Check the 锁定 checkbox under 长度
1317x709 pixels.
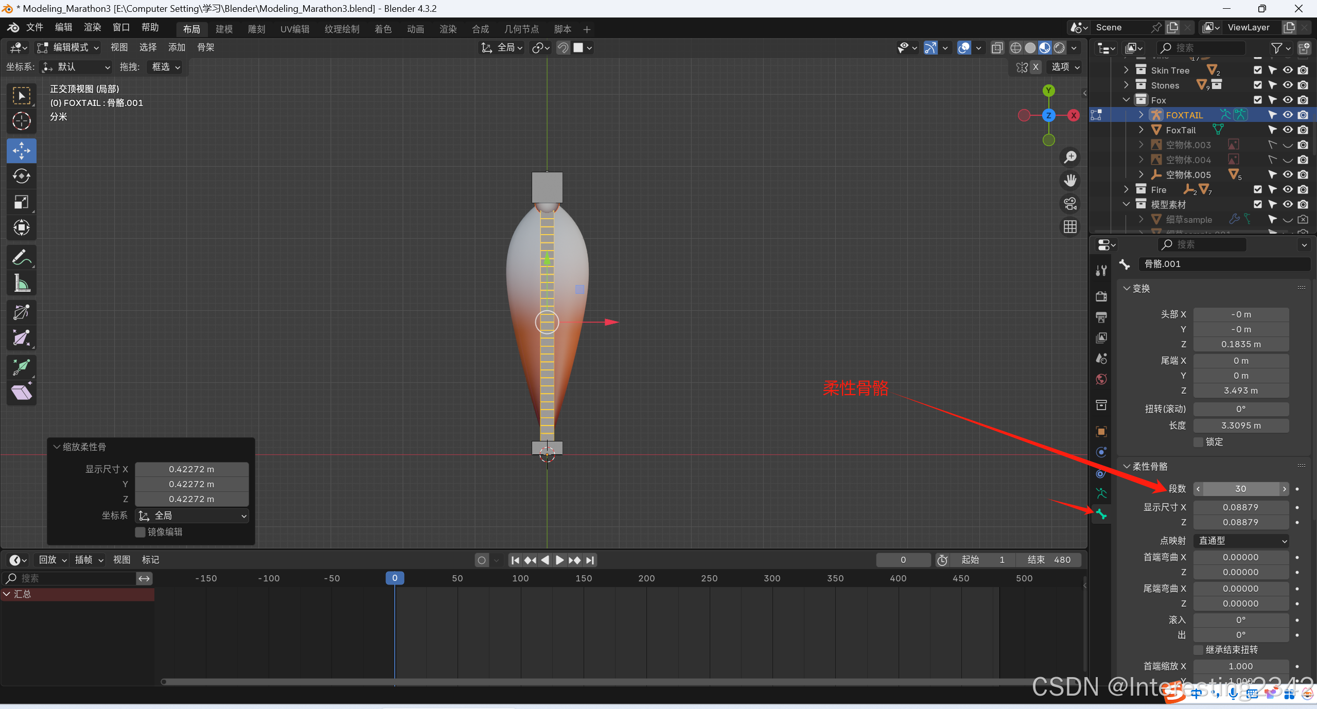point(1199,442)
